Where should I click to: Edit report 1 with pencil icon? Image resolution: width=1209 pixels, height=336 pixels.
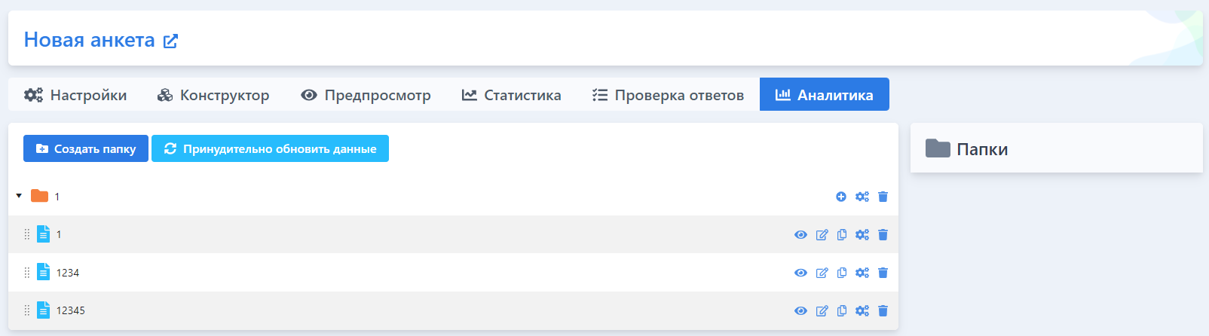[822, 235]
